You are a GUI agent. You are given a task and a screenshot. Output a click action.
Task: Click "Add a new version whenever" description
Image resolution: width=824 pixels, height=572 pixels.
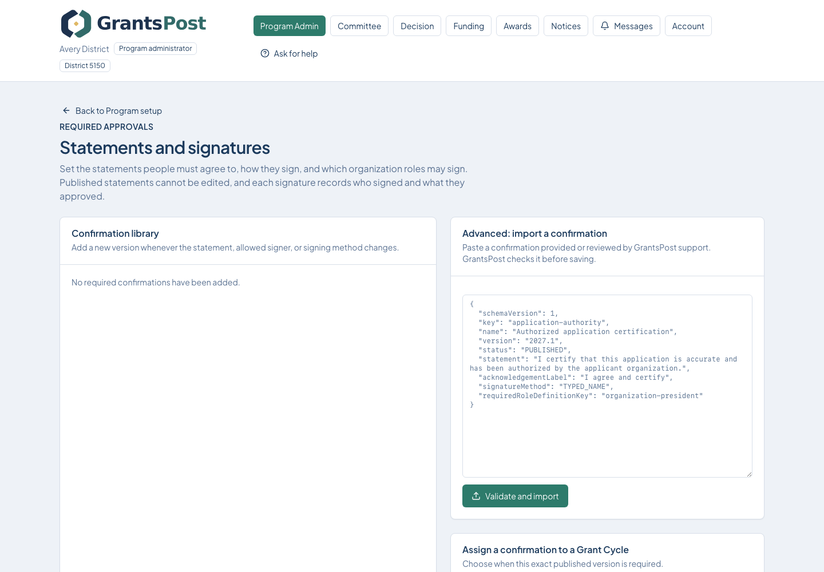point(235,248)
